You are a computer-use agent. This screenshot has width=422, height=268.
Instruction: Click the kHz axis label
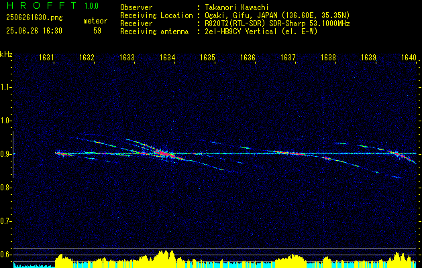pyautogui.click(x=7, y=54)
